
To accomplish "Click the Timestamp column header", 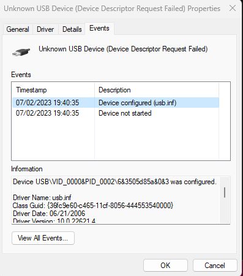I will point(53,90).
